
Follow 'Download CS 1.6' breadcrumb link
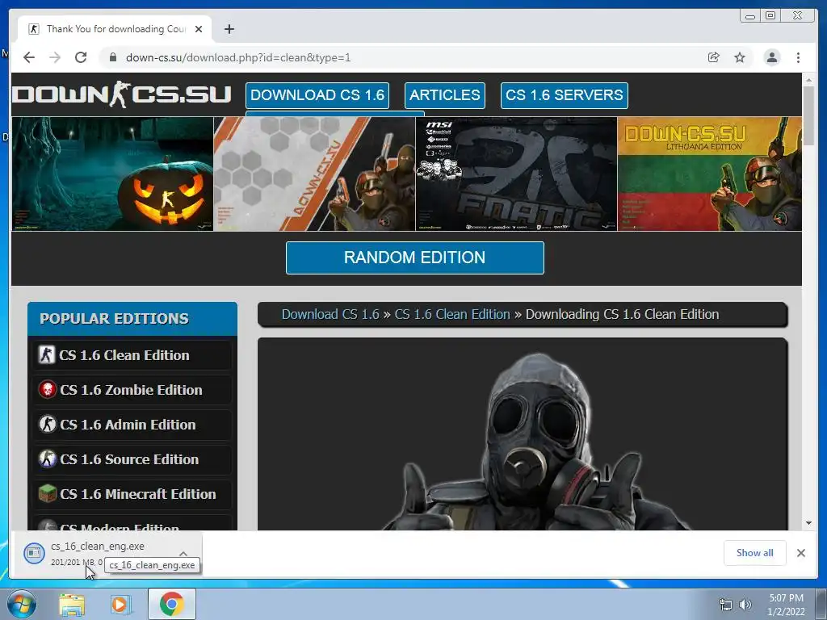pos(330,314)
